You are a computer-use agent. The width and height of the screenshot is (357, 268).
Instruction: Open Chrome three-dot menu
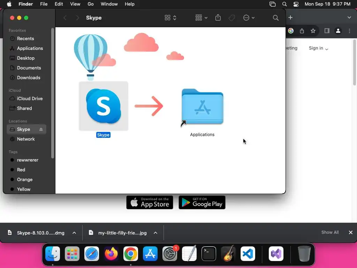coord(349,31)
